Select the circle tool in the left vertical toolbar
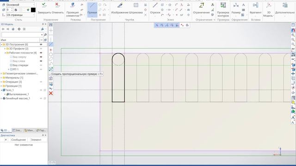The height and width of the screenshot is (166, 296). tap(51, 54)
